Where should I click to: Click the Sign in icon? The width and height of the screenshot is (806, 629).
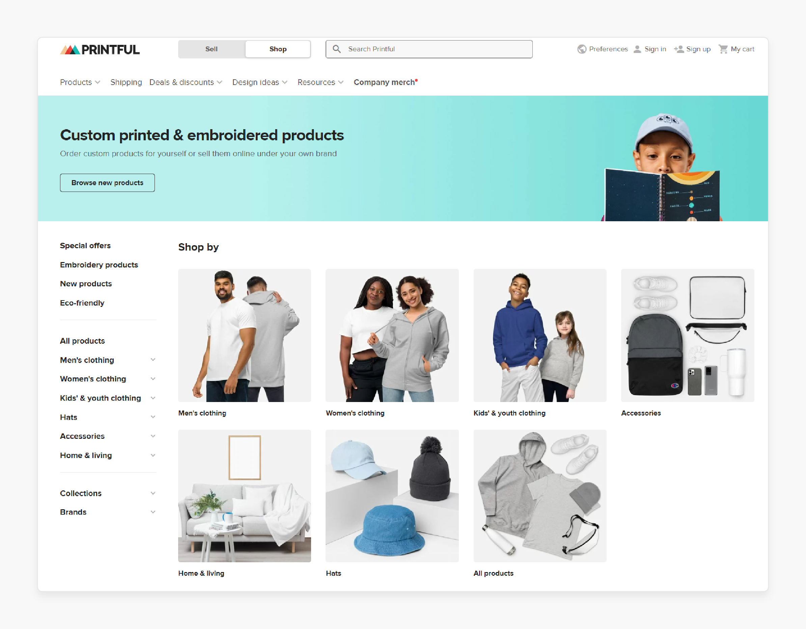click(x=637, y=49)
